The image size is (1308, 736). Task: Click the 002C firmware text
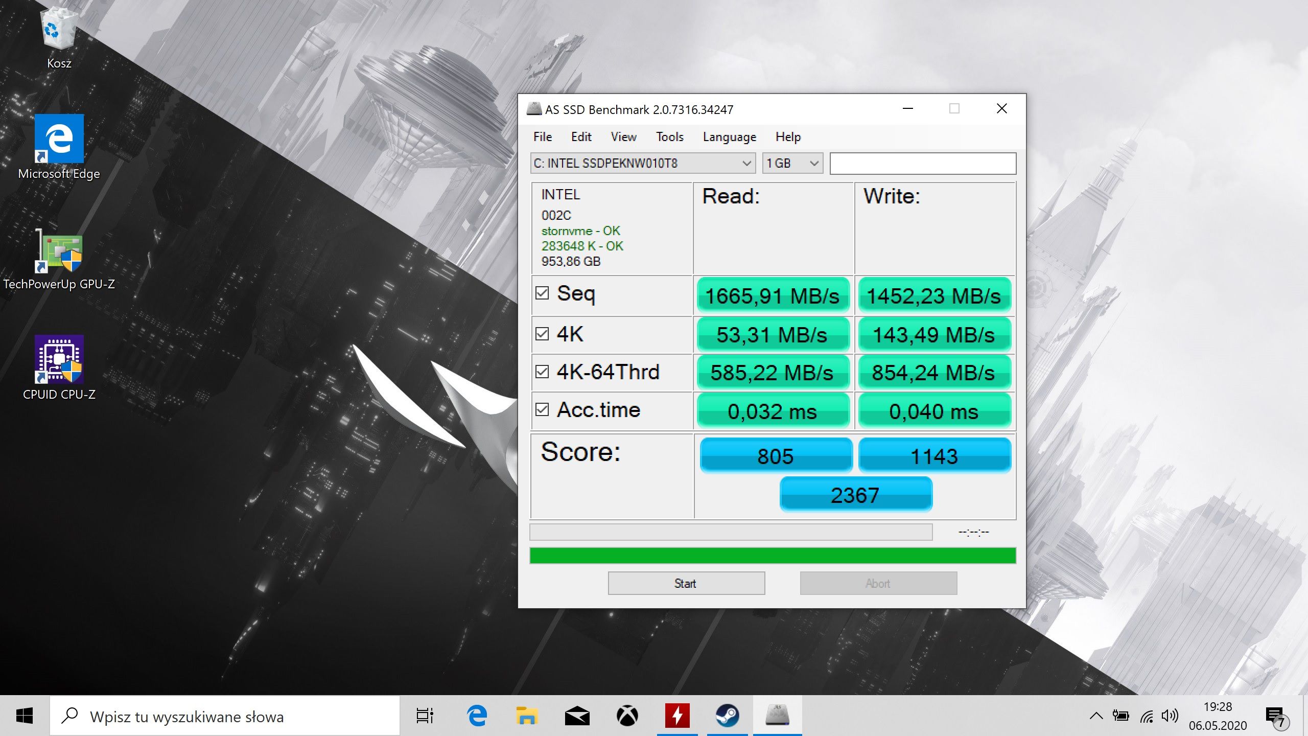pos(556,215)
